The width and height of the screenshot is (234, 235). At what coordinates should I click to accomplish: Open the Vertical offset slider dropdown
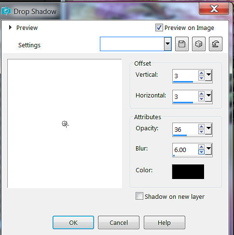click(208, 75)
